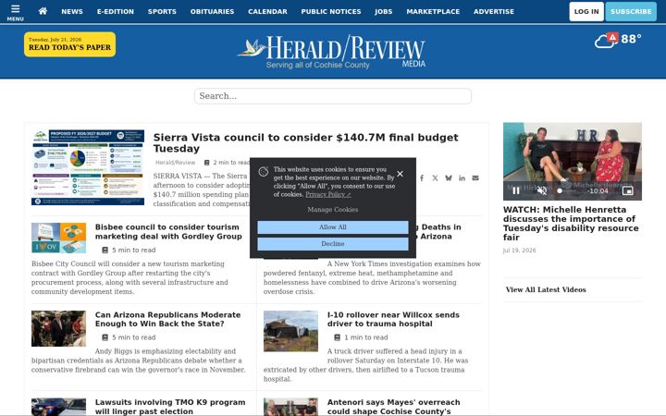This screenshot has height=416, width=666.
Task: Close the cookie consent popup
Action: click(x=400, y=174)
